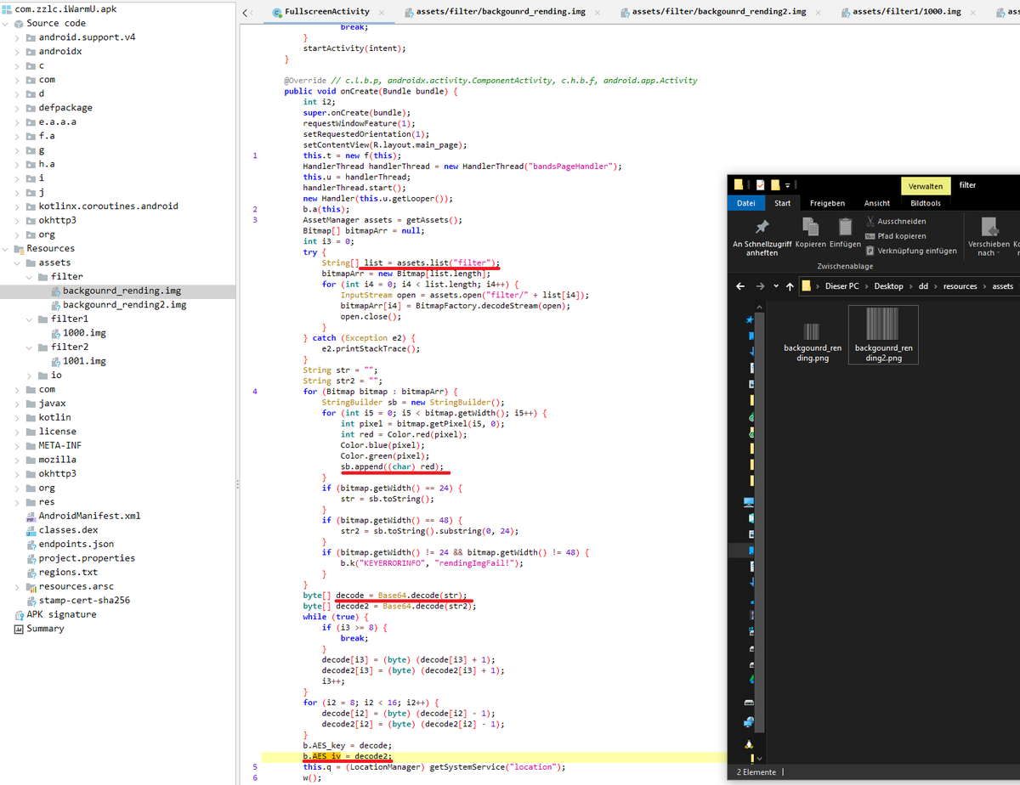Click the Kopieren icon in Explorer ribbon
This screenshot has width=1020, height=785.
[x=810, y=227]
